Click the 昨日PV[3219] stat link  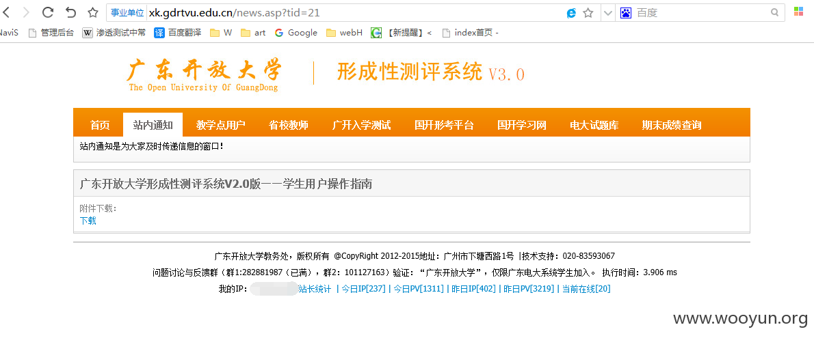click(529, 289)
